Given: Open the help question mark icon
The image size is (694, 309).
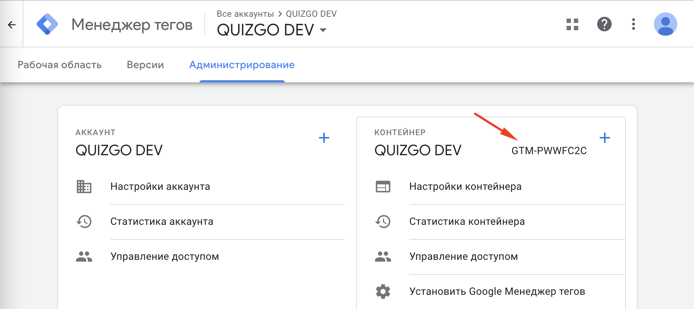Looking at the screenshot, I should (604, 24).
